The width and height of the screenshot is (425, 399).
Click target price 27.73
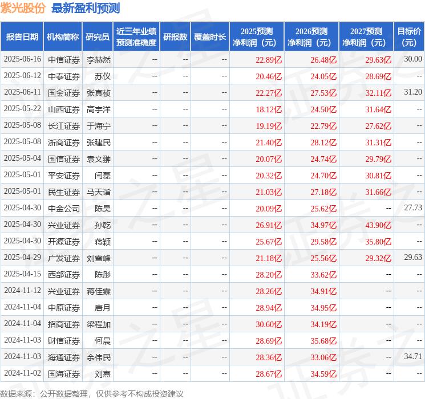click(x=413, y=207)
